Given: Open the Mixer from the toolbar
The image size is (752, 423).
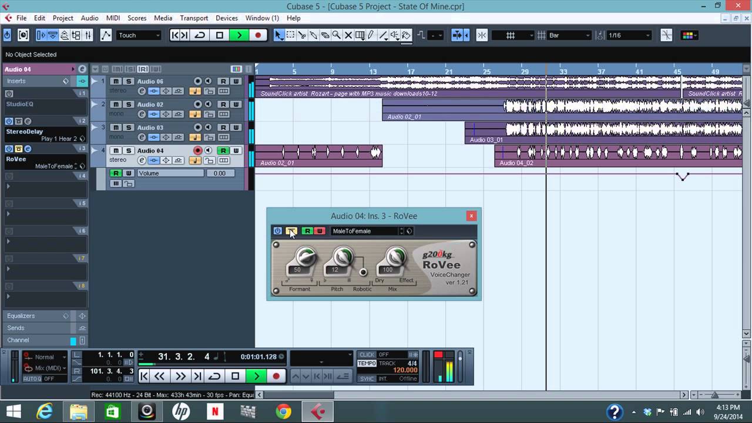Looking at the screenshot, I should pyautogui.click(x=88, y=35).
